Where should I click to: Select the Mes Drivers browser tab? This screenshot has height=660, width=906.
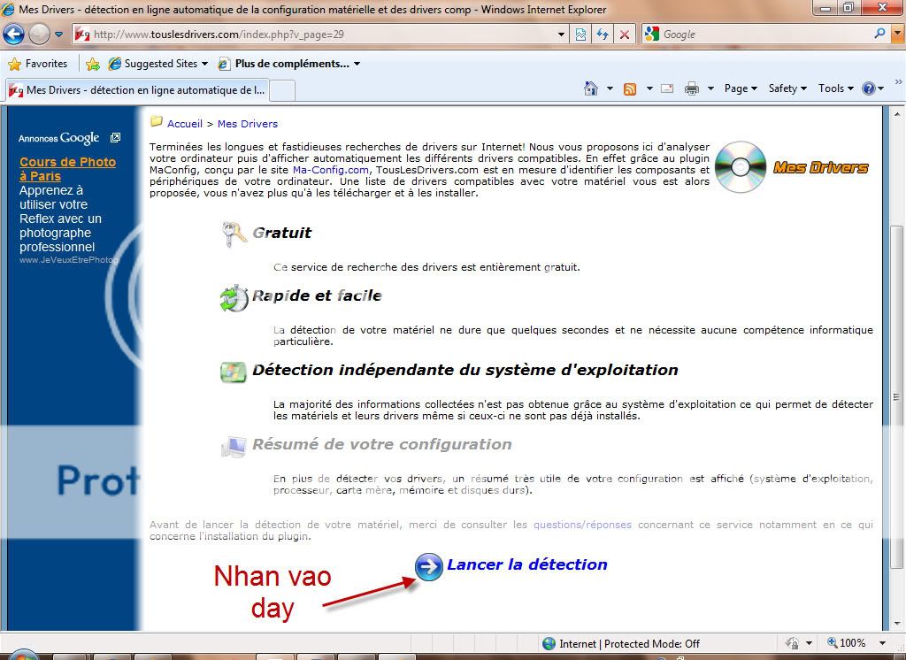coord(137,90)
